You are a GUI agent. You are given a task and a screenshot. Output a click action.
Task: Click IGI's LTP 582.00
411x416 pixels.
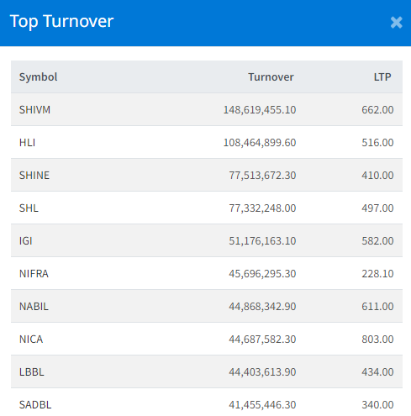coord(377,240)
